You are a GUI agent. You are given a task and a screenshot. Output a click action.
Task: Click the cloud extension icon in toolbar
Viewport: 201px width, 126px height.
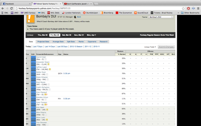tap(193, 8)
